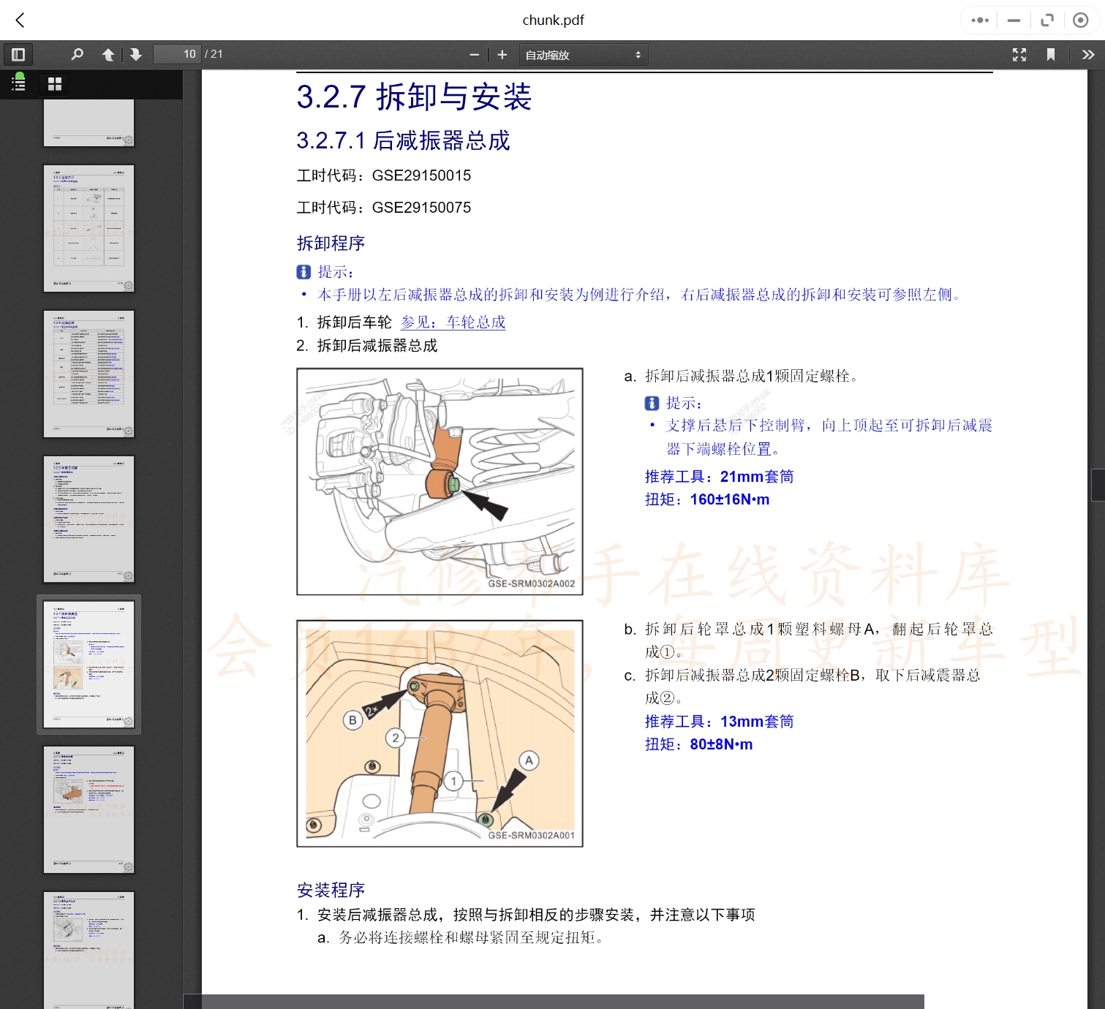The height and width of the screenshot is (1009, 1105).
Task: Zoom out the document
Action: [x=474, y=54]
